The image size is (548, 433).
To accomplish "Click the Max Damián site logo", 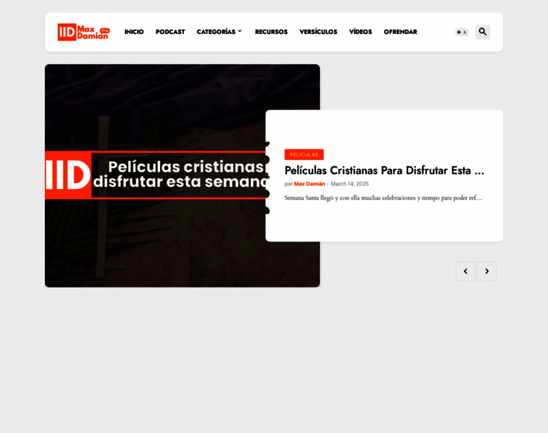I will [x=84, y=32].
